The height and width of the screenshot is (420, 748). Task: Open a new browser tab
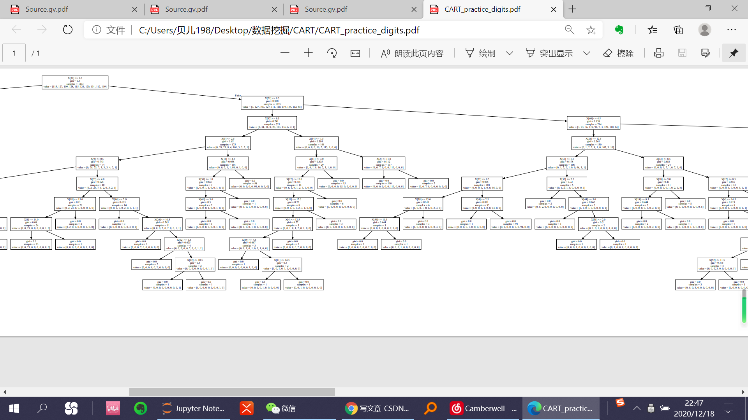pos(572,9)
